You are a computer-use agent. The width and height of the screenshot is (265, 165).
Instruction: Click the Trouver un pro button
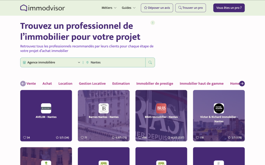click(191, 8)
